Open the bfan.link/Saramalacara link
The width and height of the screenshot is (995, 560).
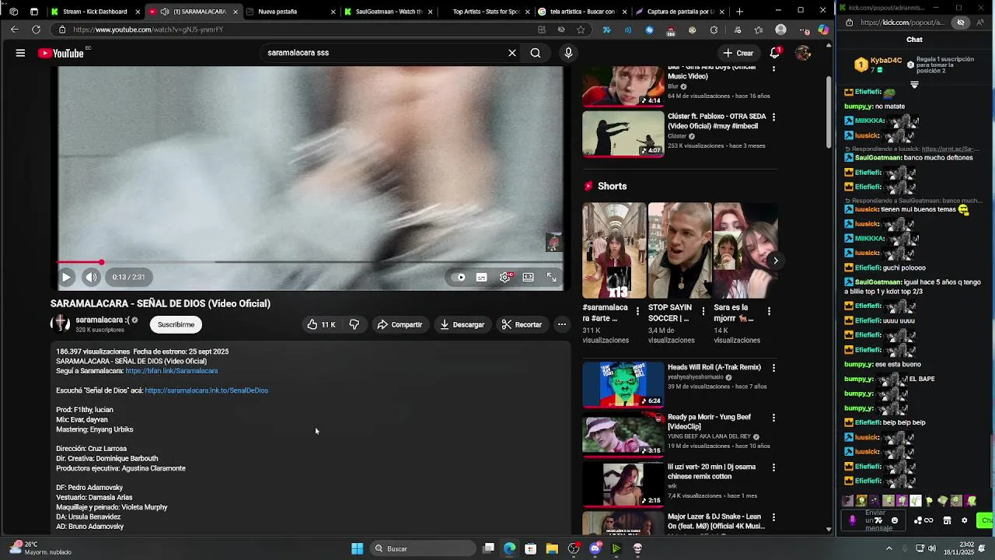171,371
